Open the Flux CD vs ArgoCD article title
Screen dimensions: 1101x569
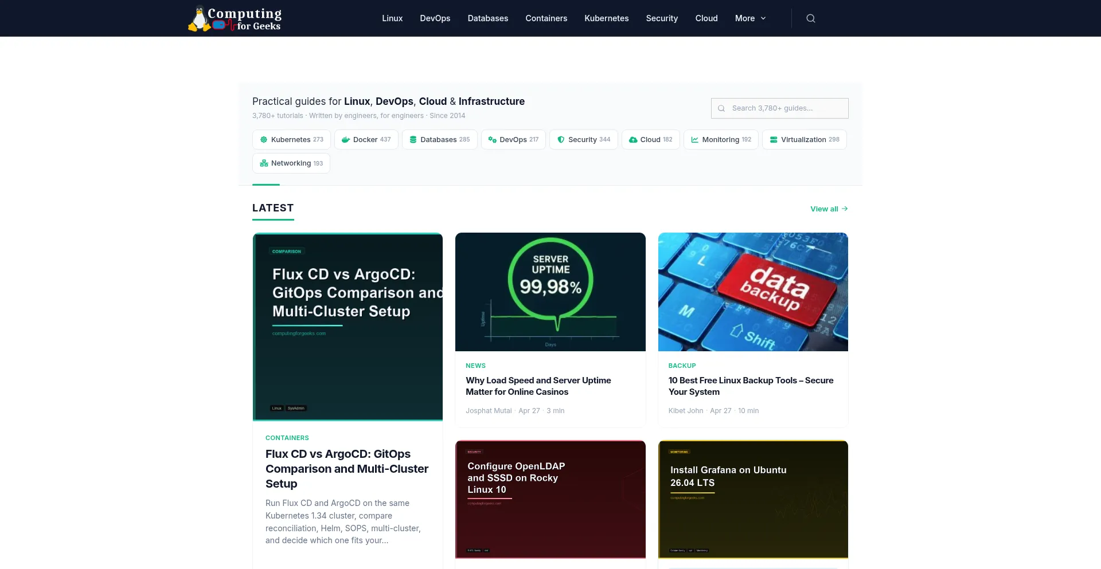click(x=347, y=469)
